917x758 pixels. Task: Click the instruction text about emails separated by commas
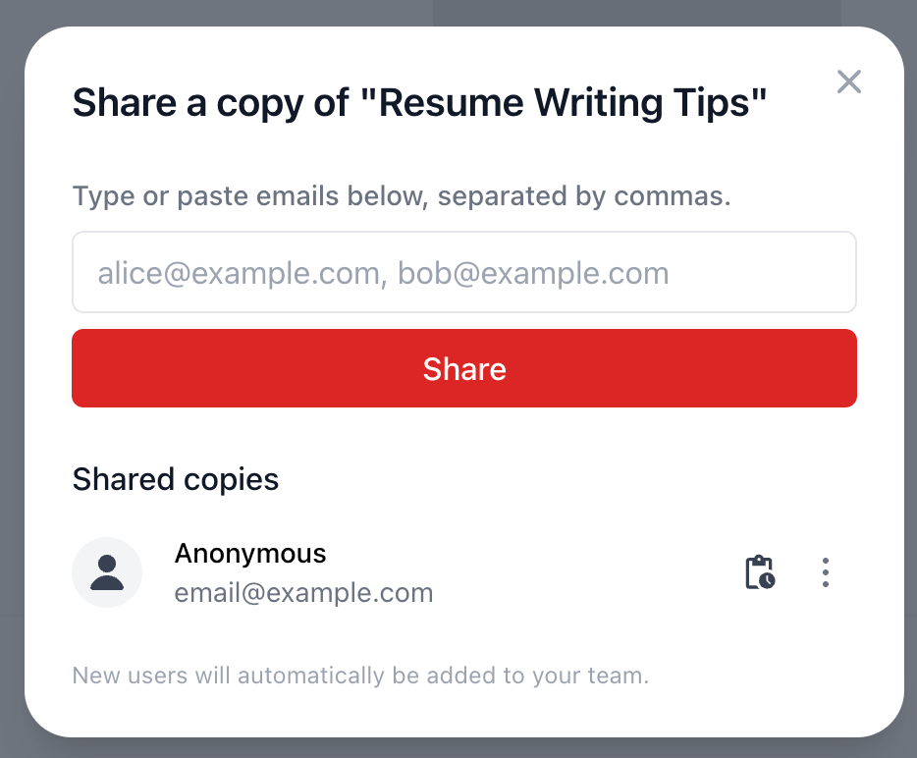click(x=402, y=196)
